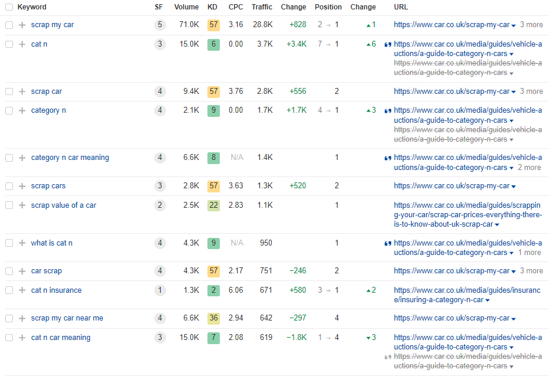Click the SF badge 5 for 'scrap my car'
The width and height of the screenshot is (549, 376).
pos(160,25)
